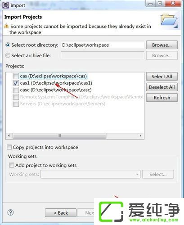Click the Eclipse icon in title bar

tap(6, 5)
